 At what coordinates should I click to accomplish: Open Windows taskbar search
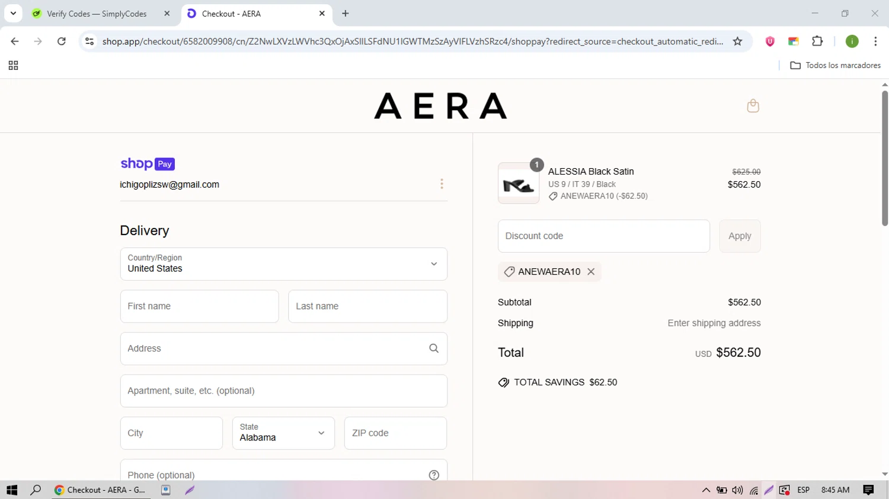pyautogui.click(x=36, y=490)
